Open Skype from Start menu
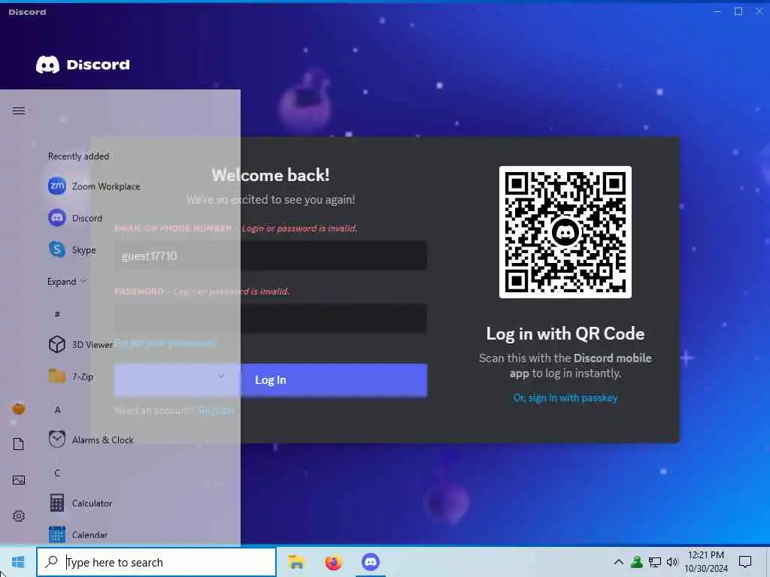The image size is (770, 577). (x=72, y=249)
